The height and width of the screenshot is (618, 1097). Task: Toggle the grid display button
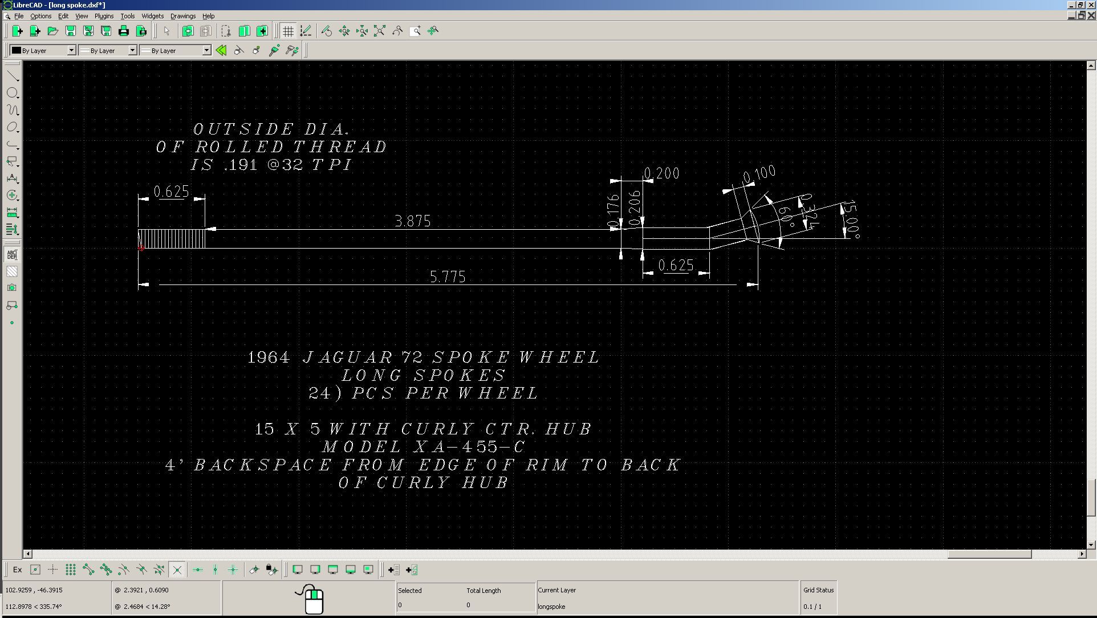[288, 31]
